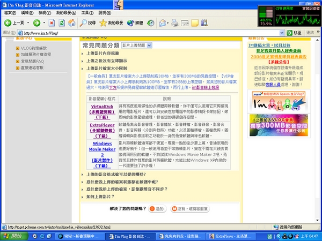
Task: Go forward with the green Forward arrow
Action: 36,22
